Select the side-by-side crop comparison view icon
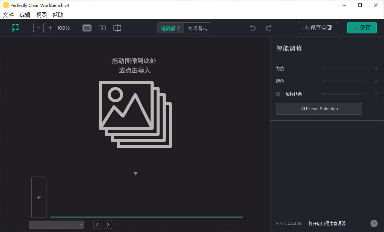Screen dimensions: 384x232 [117, 28]
